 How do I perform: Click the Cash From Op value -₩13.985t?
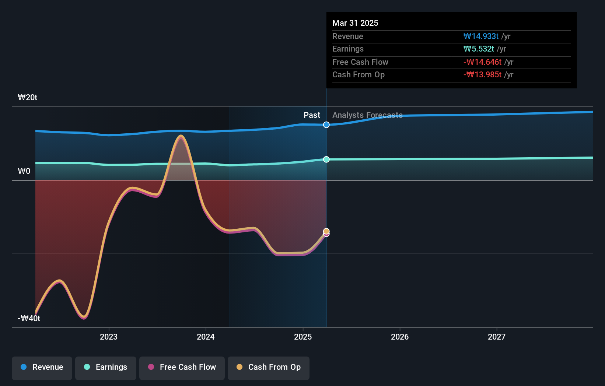pyautogui.click(x=482, y=75)
